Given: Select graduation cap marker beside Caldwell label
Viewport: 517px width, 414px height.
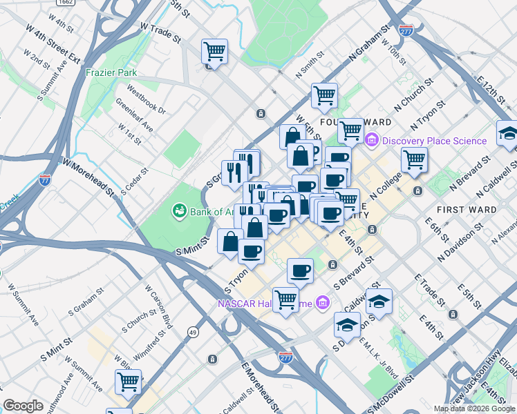Looking at the screenshot, I should click(x=379, y=301).
